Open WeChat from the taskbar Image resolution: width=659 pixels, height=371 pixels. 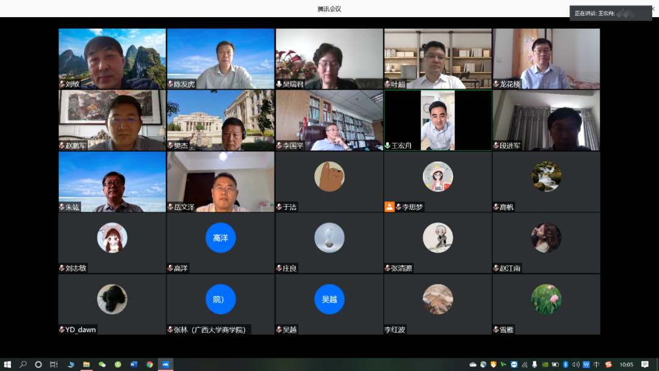click(102, 364)
